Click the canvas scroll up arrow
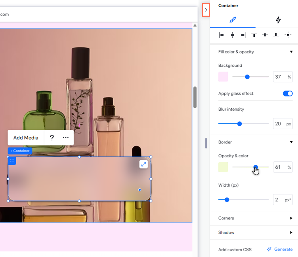Screen dimensions: 298x257 195,25
